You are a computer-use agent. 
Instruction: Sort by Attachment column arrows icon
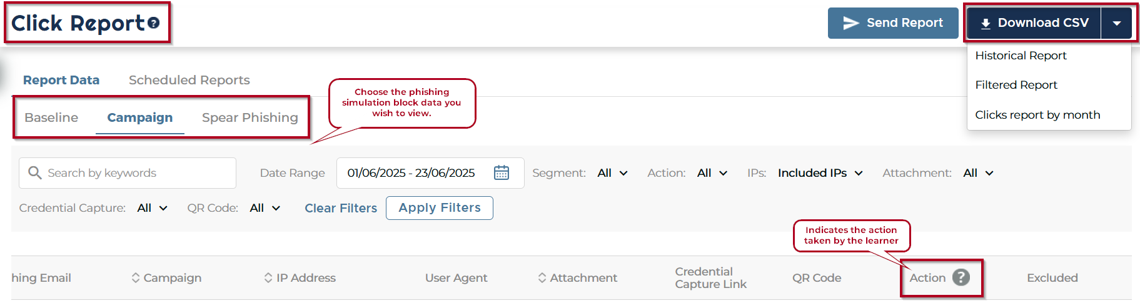pos(542,277)
